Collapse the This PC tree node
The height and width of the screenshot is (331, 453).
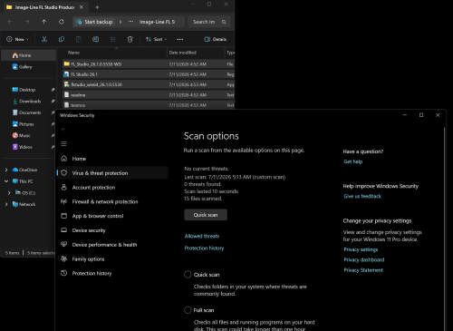(6, 181)
